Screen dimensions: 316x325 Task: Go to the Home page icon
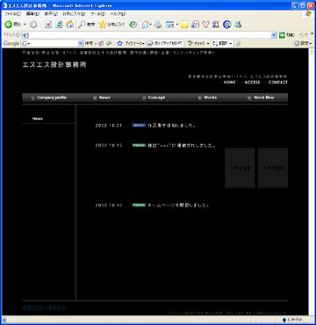coord(69,25)
